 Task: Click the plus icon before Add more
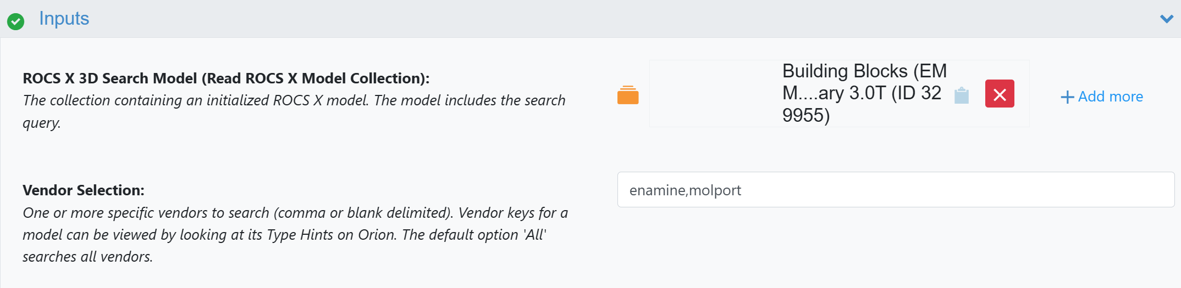click(x=1067, y=97)
